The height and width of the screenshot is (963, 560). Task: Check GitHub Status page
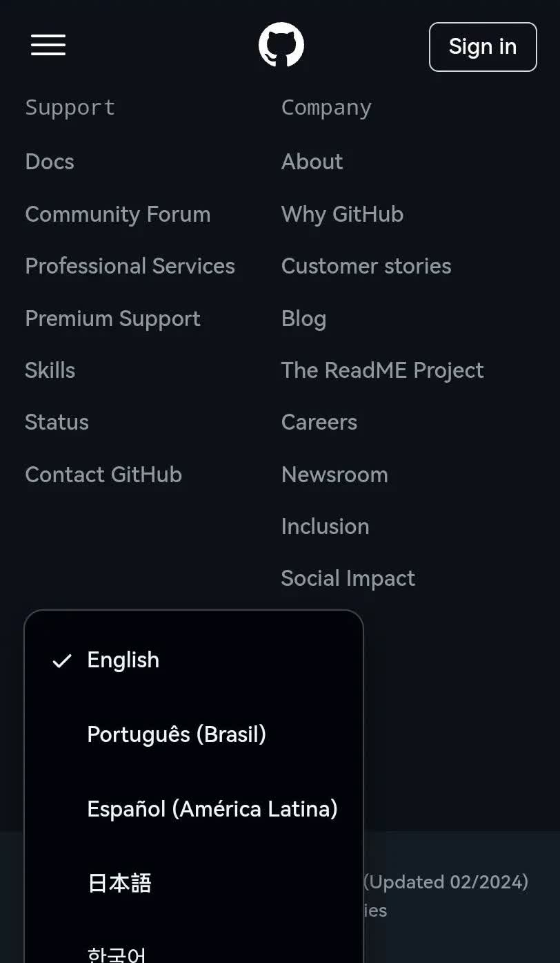(x=57, y=422)
